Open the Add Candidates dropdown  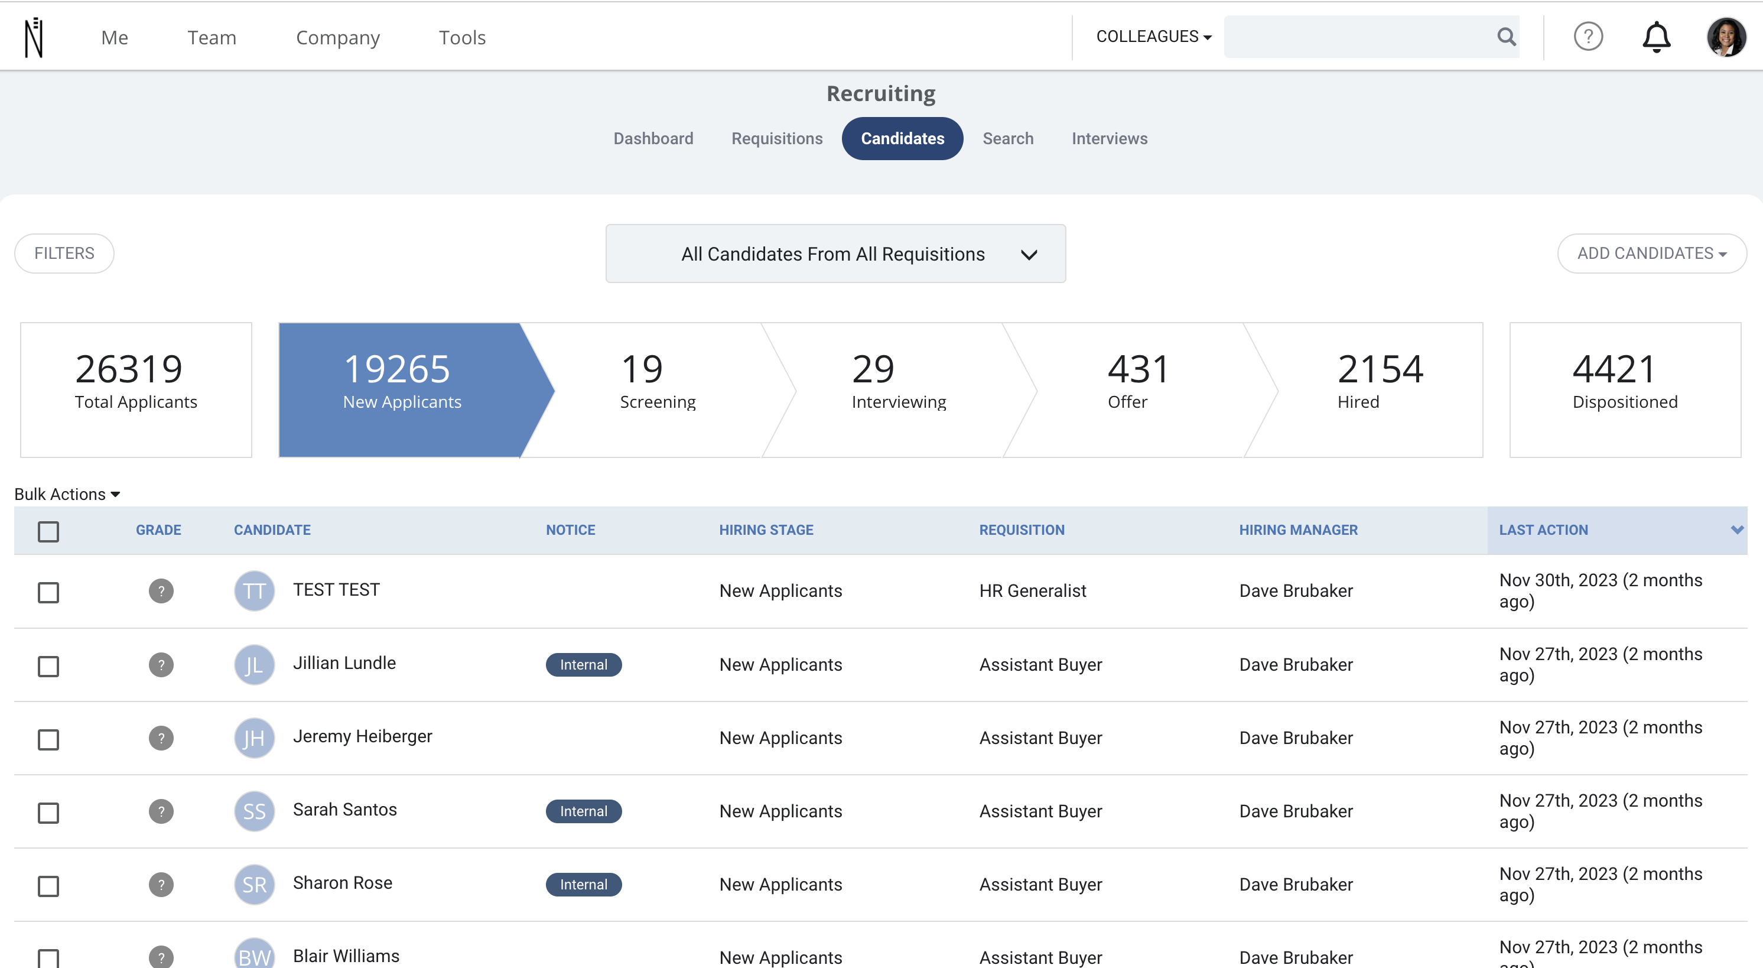1651,254
